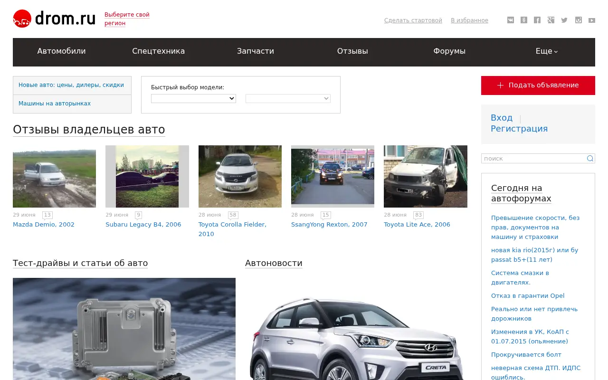The image size is (608, 380).
Task: Open comments count 83 for Toyota Lite Ace
Action: (x=418, y=215)
